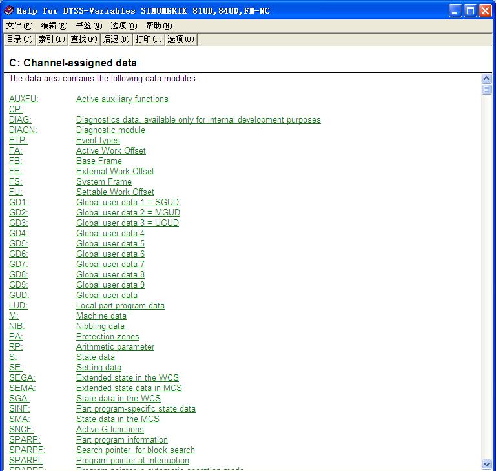This screenshot has height=471, width=496.
Task: Minimize the help window
Action: pos(455,11)
